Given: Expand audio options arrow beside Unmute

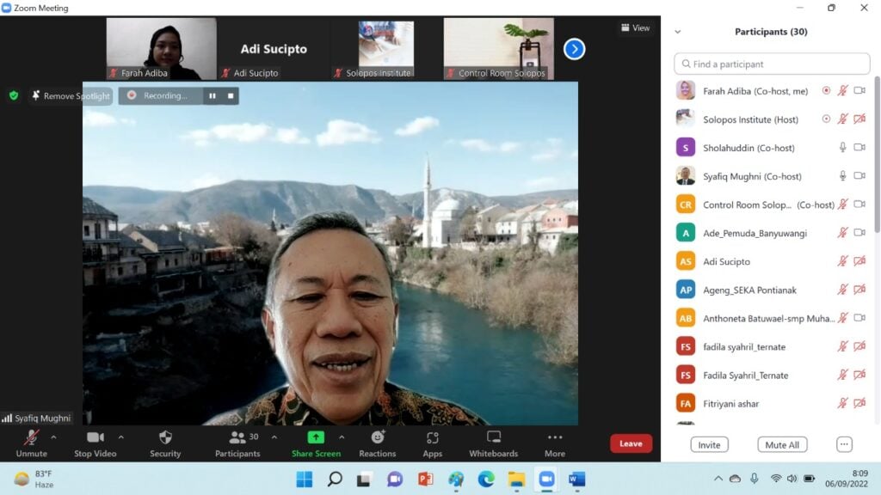Looking at the screenshot, I should 53,437.
